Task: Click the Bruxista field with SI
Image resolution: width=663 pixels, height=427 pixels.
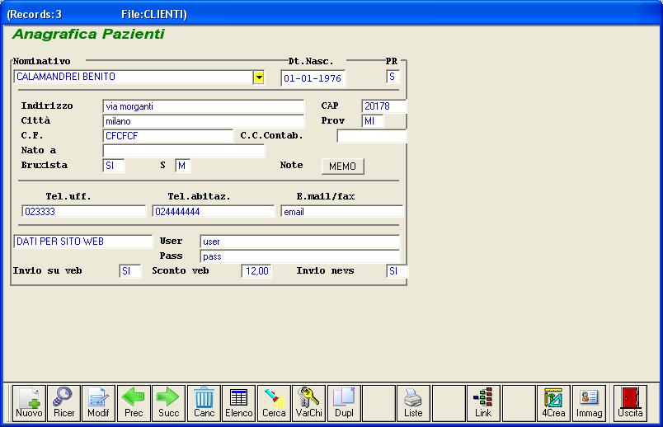Action: [x=113, y=166]
